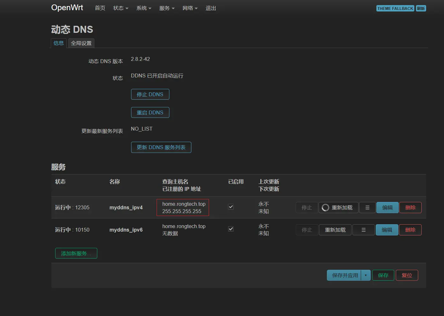Expand the 服务 navigation dropdown
This screenshot has height=316, width=444.
click(167, 8)
